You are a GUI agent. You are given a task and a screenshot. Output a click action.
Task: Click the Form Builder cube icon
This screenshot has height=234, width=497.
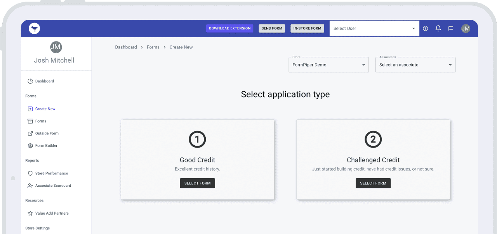(x=30, y=146)
